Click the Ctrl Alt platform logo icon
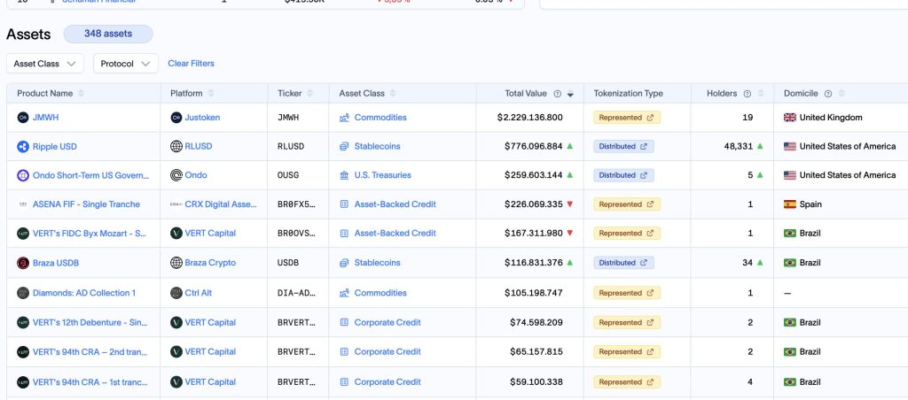 pyautogui.click(x=176, y=293)
